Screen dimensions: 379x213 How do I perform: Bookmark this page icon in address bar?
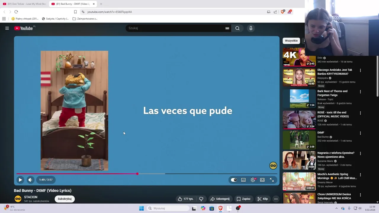click(75, 12)
